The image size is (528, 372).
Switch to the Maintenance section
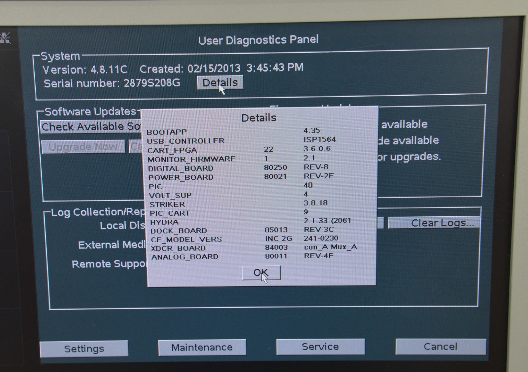click(202, 348)
